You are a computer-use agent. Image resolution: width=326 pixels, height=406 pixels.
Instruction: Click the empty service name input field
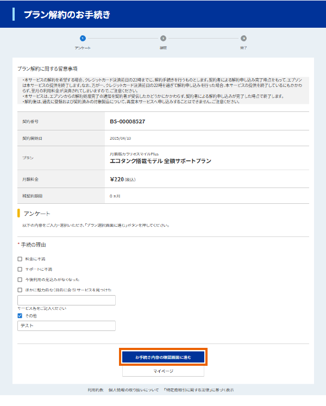click(66, 300)
